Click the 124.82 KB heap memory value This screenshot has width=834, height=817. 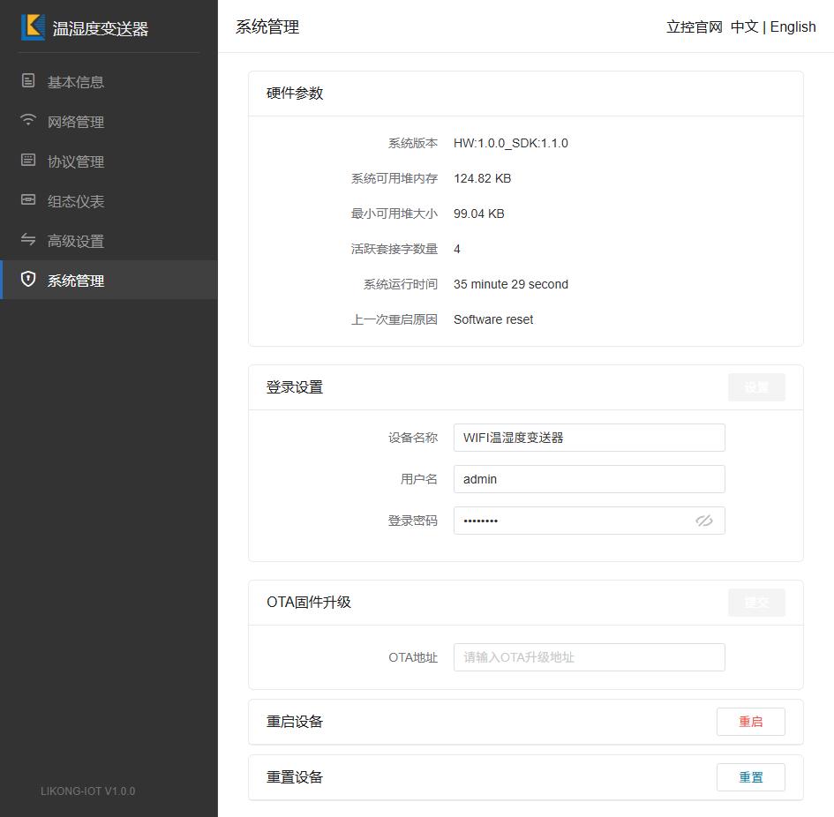(x=482, y=178)
